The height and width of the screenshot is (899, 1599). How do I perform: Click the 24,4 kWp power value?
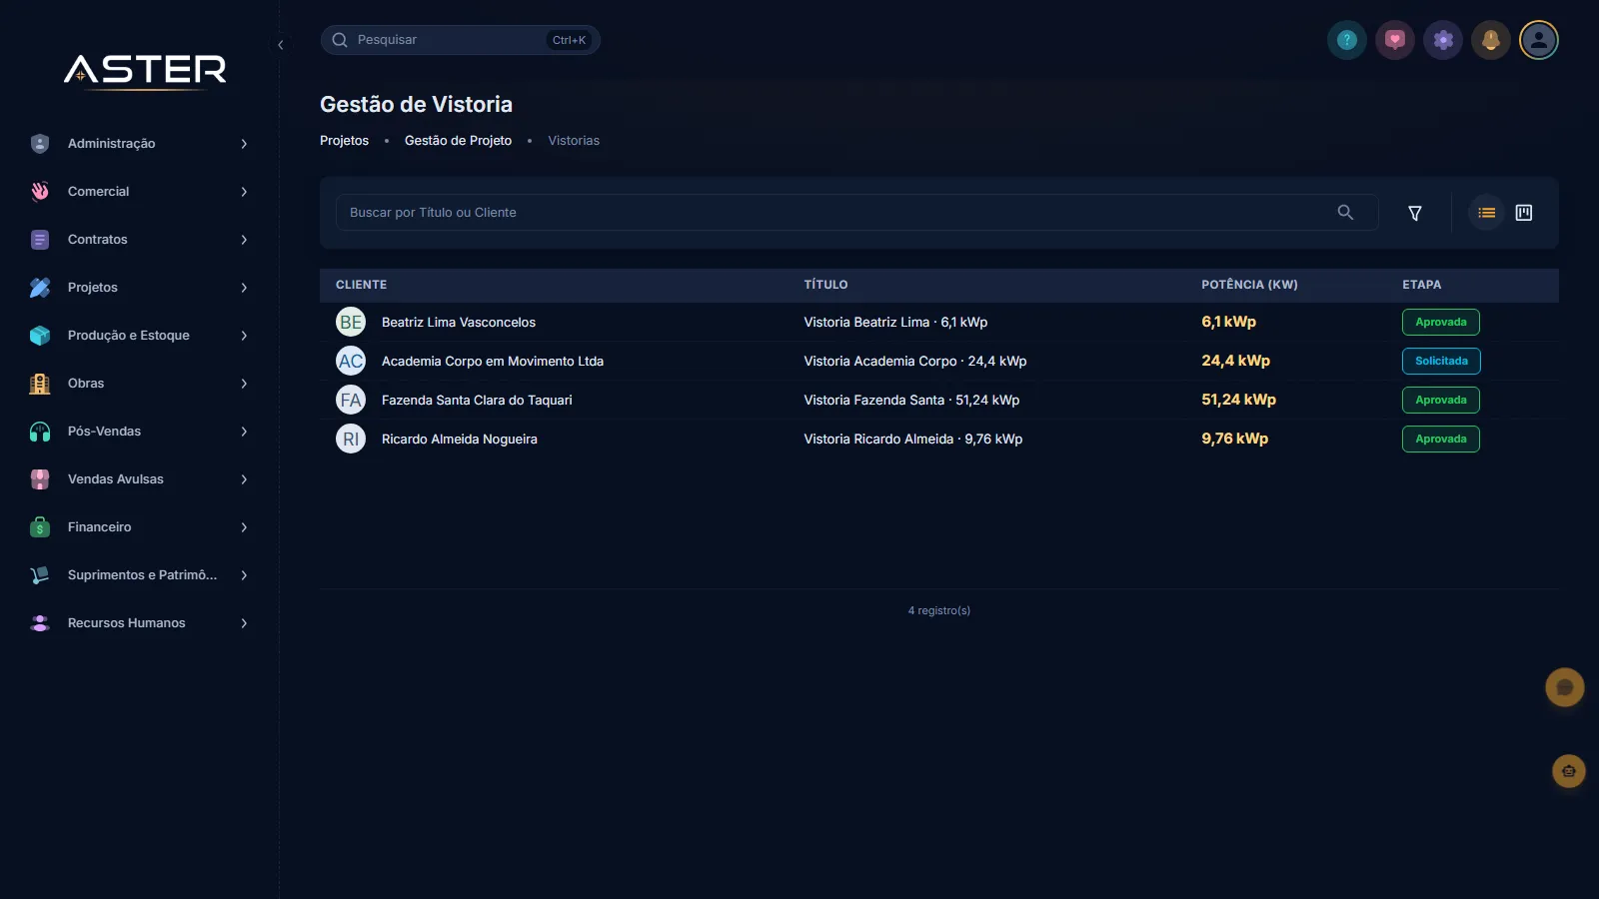[1235, 361]
